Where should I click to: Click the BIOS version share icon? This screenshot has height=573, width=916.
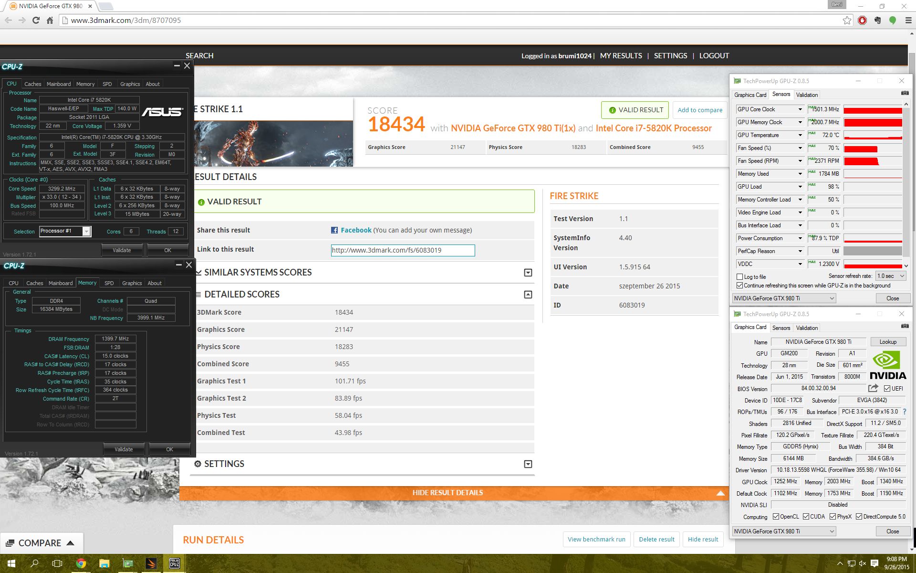coord(873,388)
